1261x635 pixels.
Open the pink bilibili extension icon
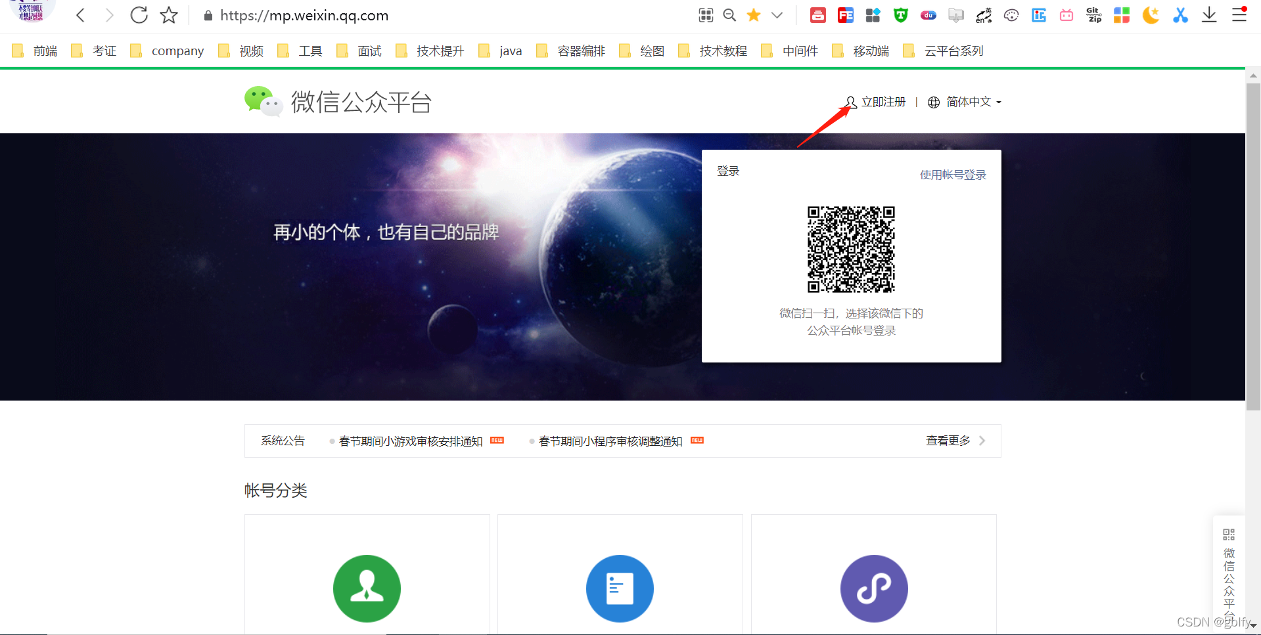click(x=1066, y=15)
